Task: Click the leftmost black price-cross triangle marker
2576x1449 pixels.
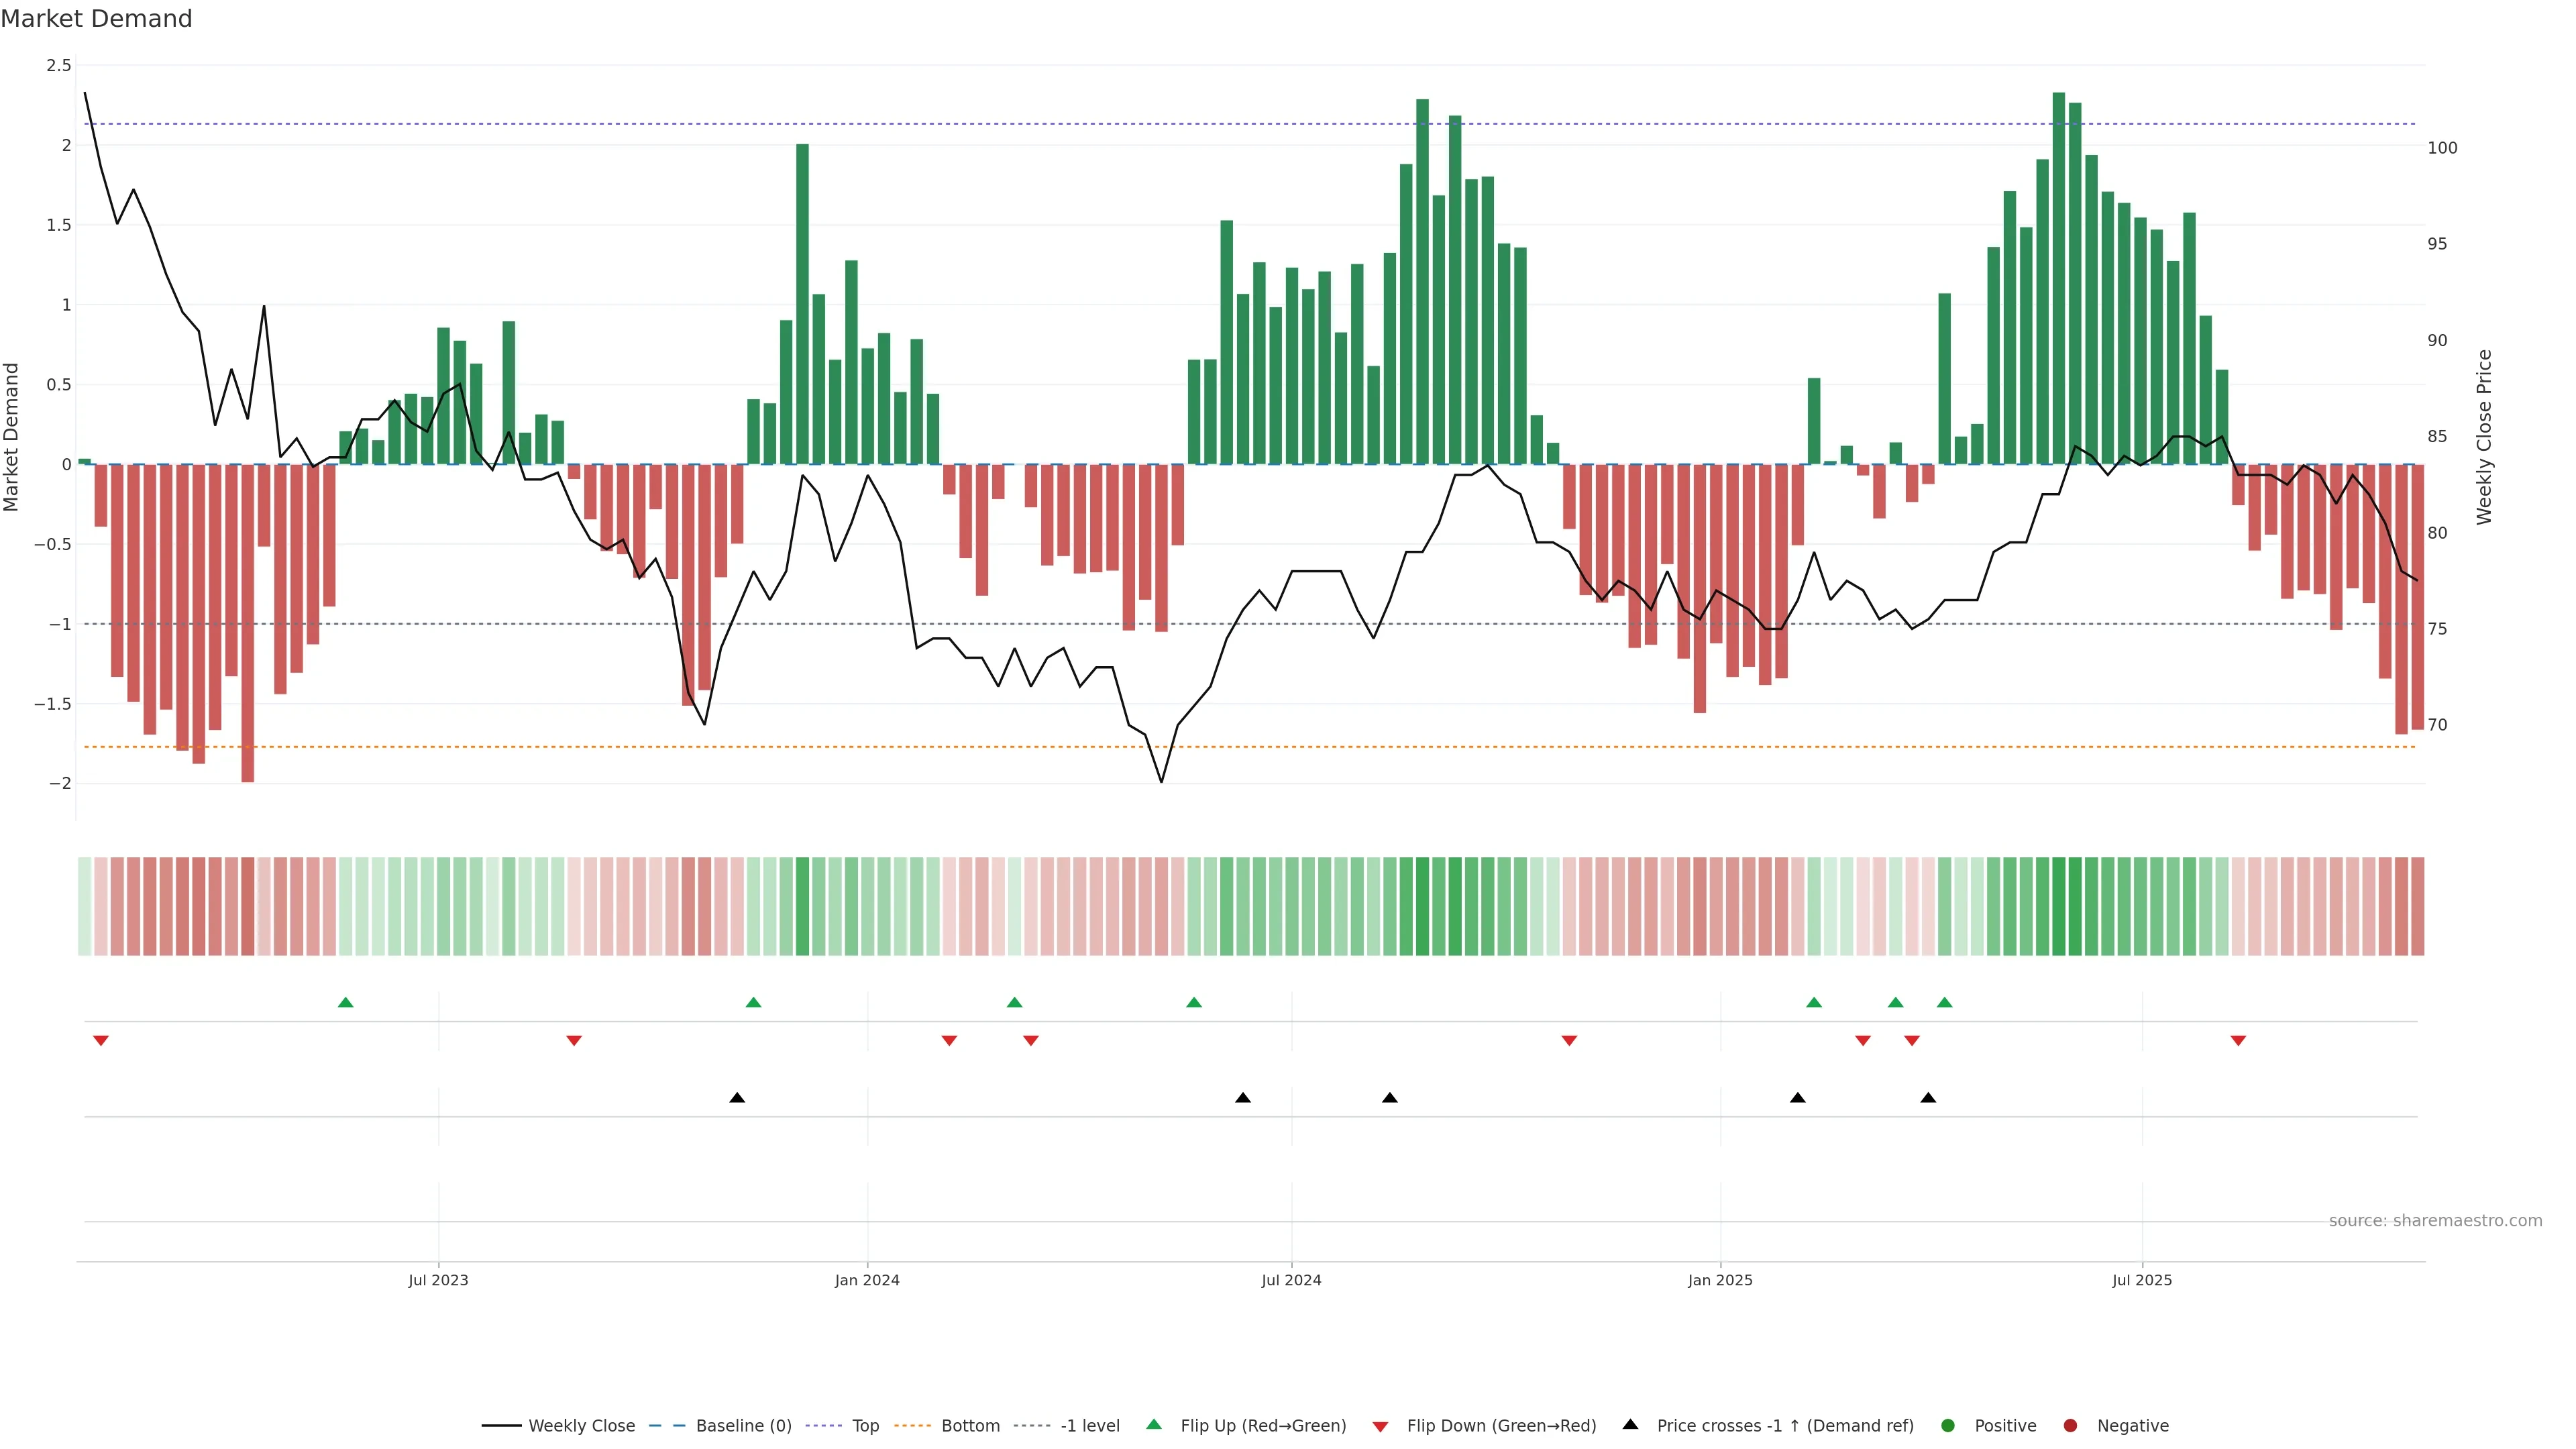Action: pyautogui.click(x=737, y=1098)
